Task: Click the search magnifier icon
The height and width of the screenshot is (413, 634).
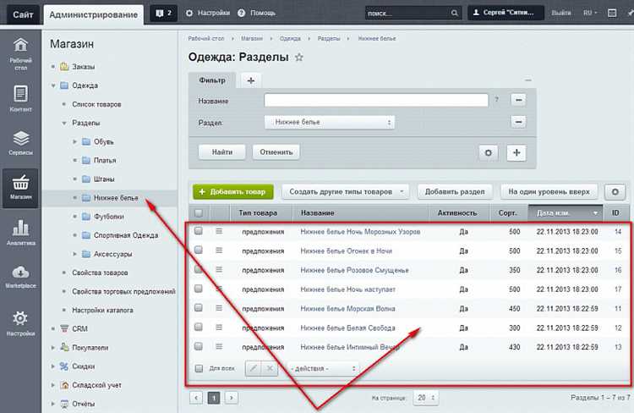Action: (x=454, y=14)
